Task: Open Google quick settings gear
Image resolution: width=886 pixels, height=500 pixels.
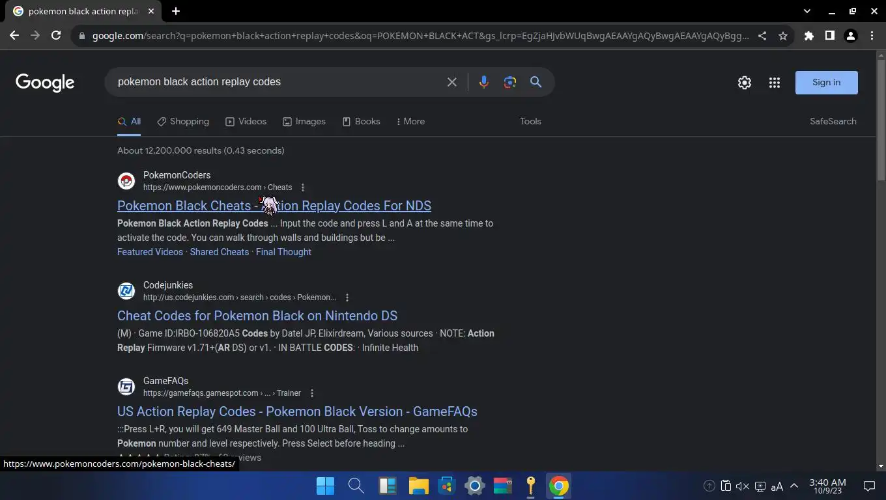Action: [744, 83]
